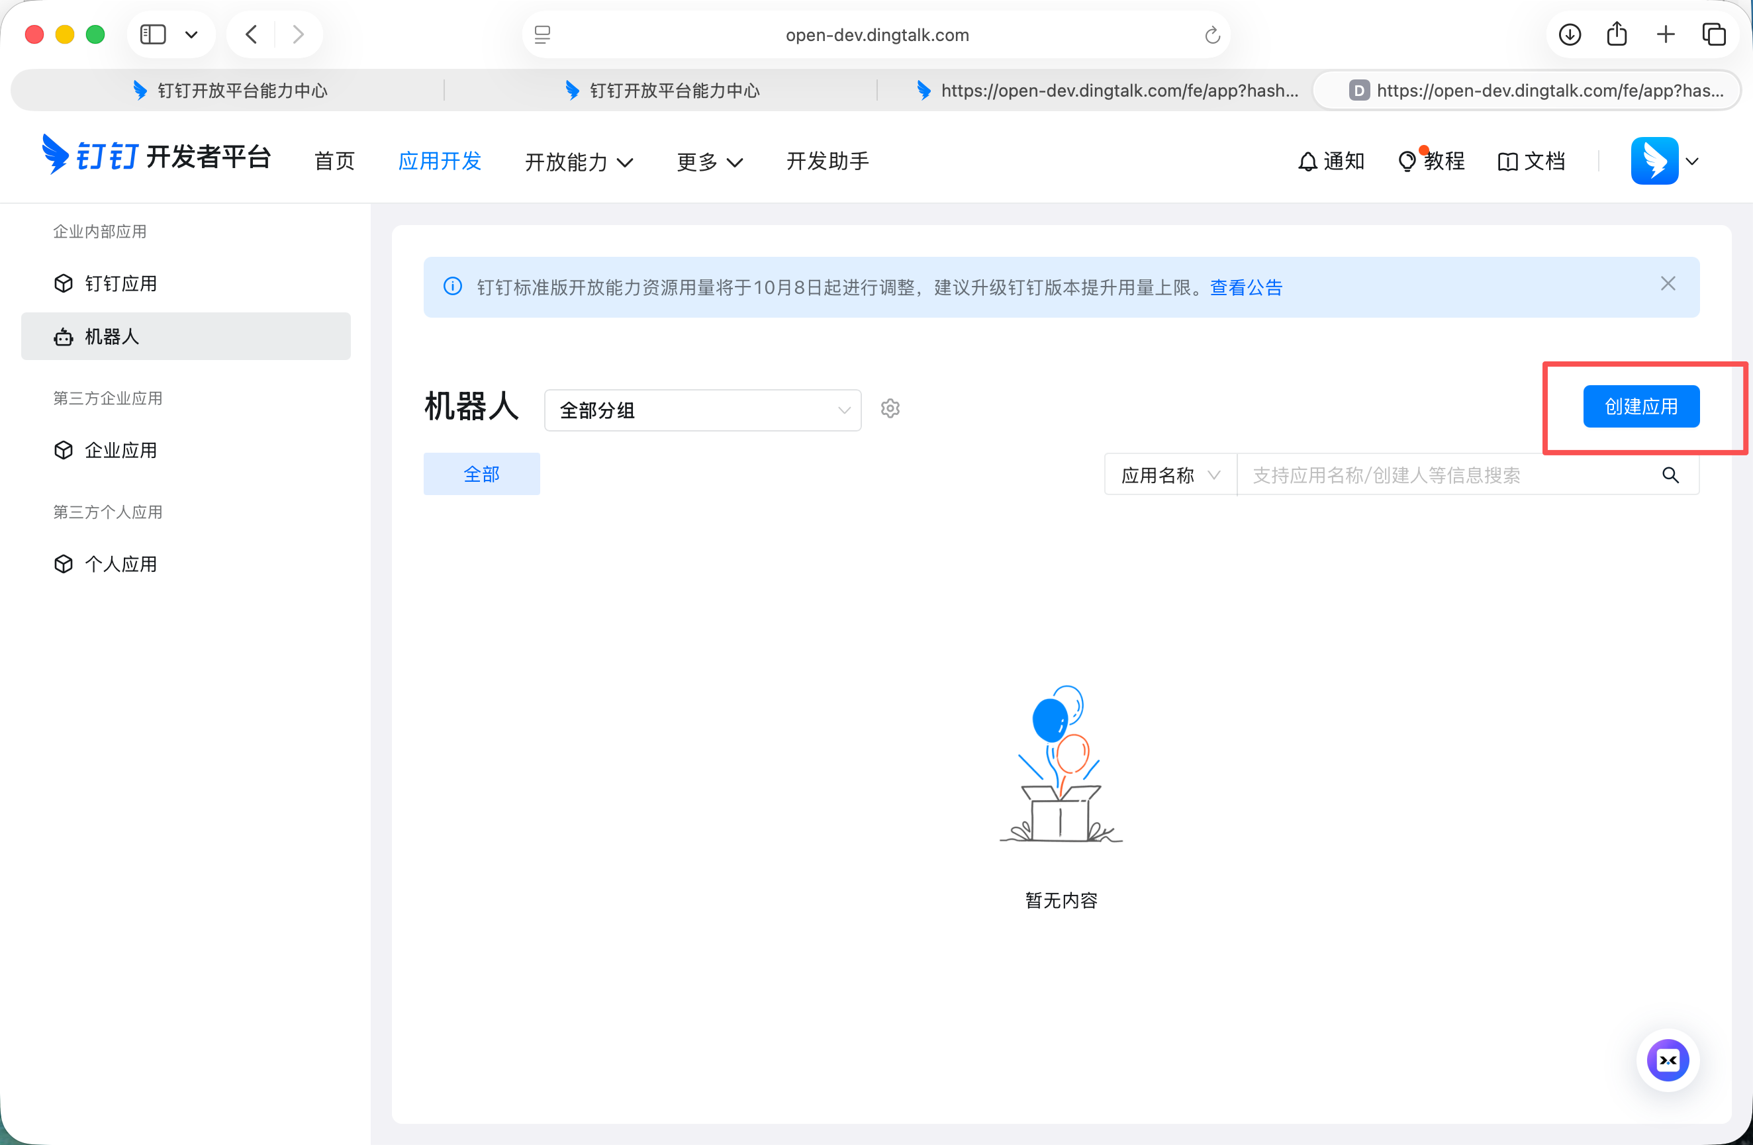Image resolution: width=1753 pixels, height=1145 pixels.
Task: Expand the 开放能力 navigation menu
Action: pyautogui.click(x=579, y=162)
